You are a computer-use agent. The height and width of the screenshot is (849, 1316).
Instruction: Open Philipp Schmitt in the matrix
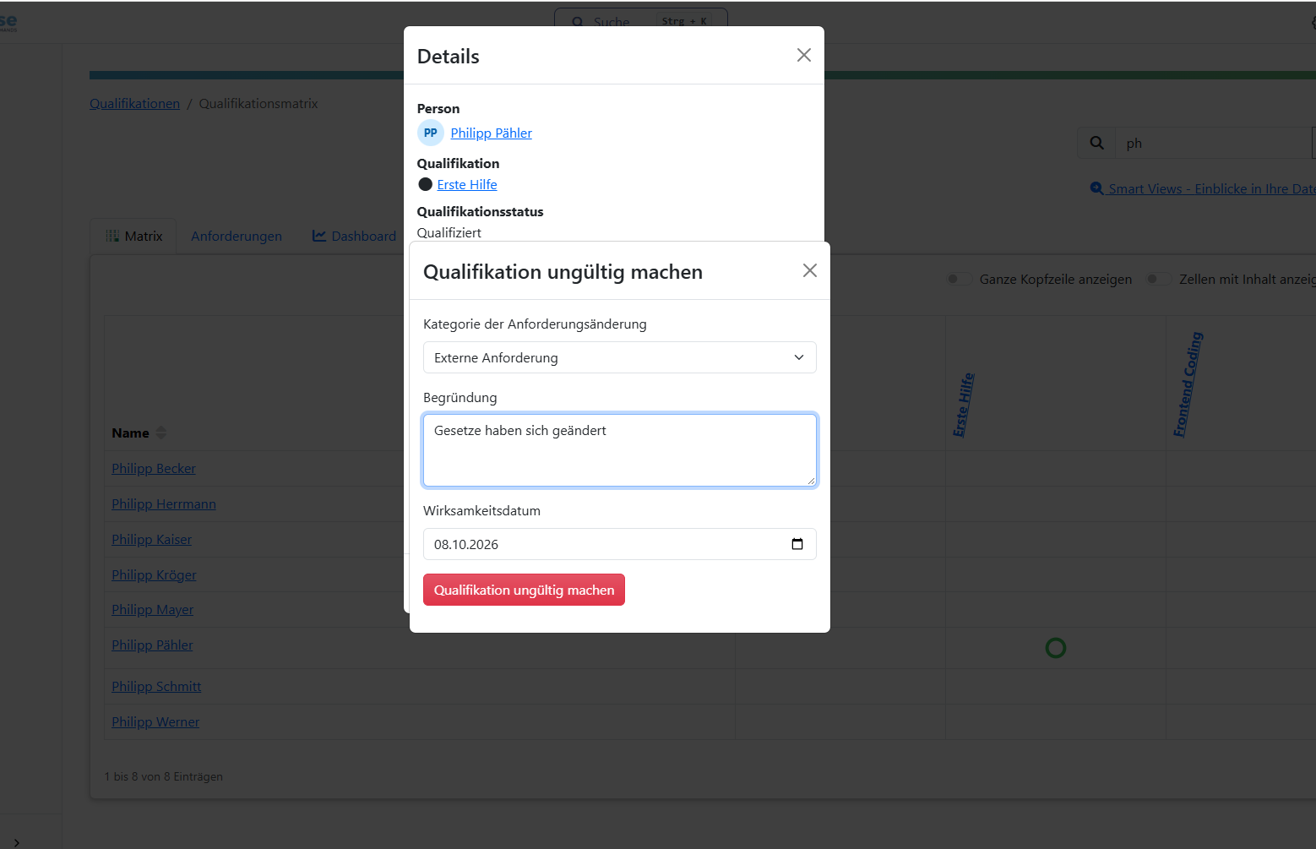point(156,686)
